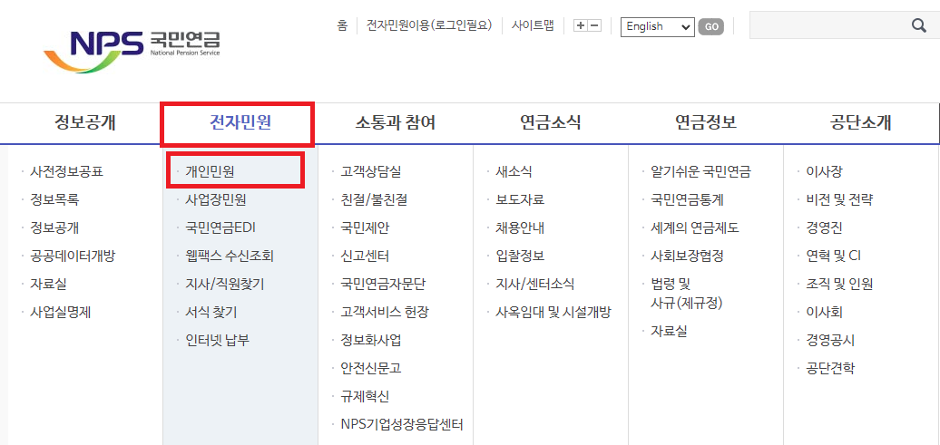Select 사전정보공표 submenu item

coord(66,172)
